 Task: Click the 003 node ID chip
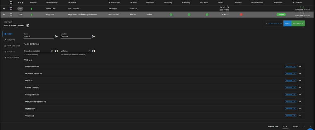pyautogui.click(x=20, y=14)
